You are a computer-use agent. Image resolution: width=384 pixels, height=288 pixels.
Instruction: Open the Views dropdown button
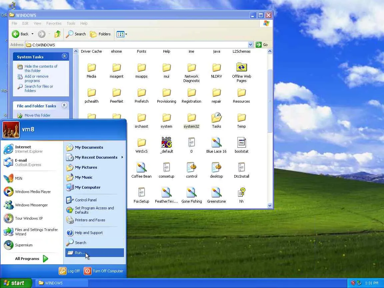pyautogui.click(x=122, y=34)
